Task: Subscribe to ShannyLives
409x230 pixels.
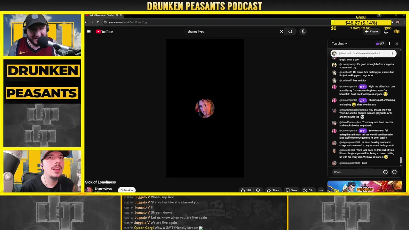Action: pos(127,190)
